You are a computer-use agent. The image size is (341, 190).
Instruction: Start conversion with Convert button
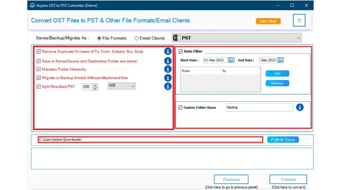click(x=288, y=179)
